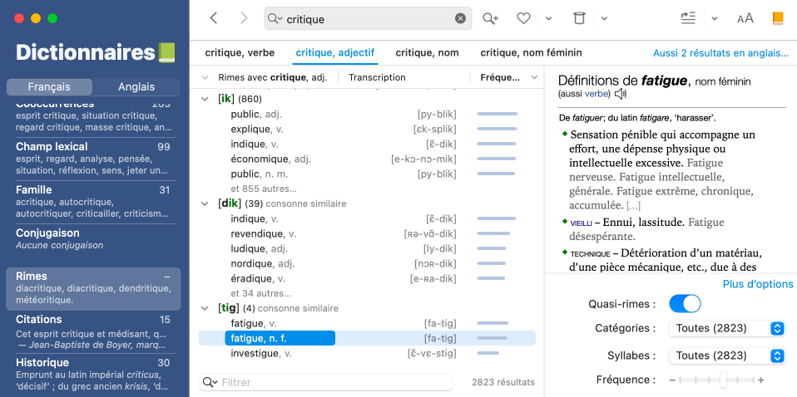Switch to Anglais language segment
797x397 pixels.
136,87
